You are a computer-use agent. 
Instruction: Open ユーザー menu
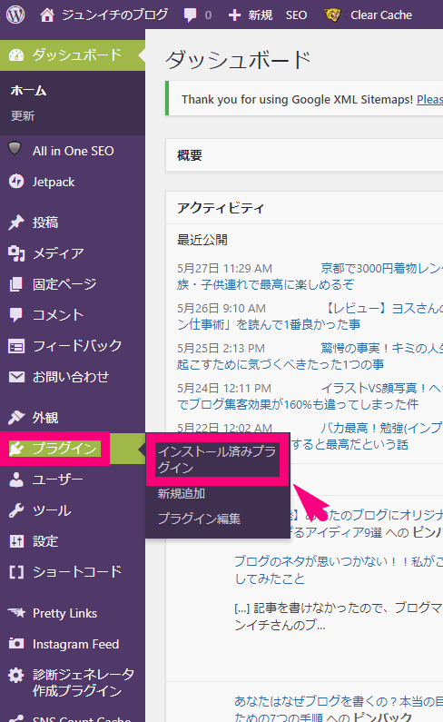[x=57, y=480]
